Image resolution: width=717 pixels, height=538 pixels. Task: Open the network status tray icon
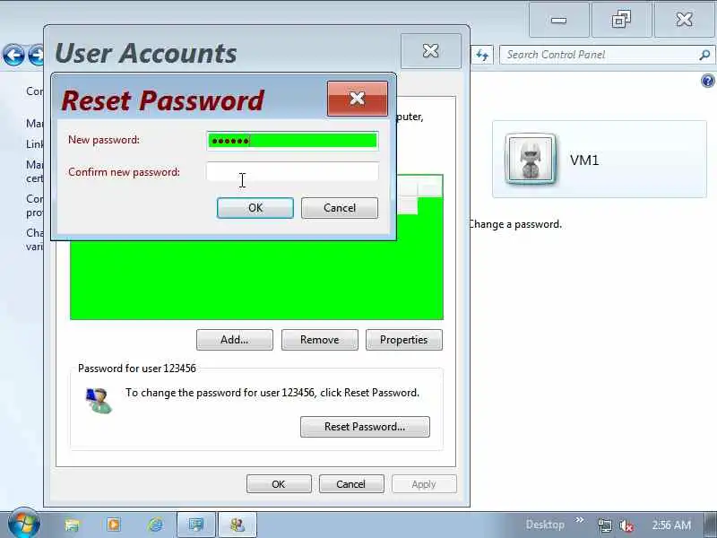(604, 525)
